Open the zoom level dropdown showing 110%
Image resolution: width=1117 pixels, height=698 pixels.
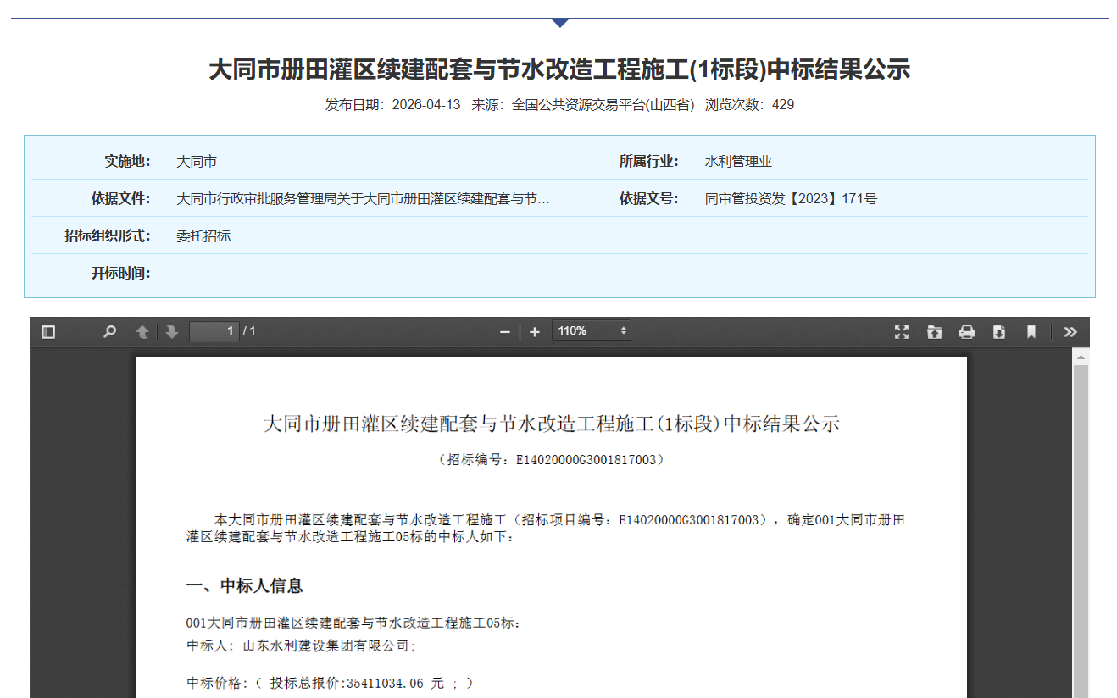[591, 330]
